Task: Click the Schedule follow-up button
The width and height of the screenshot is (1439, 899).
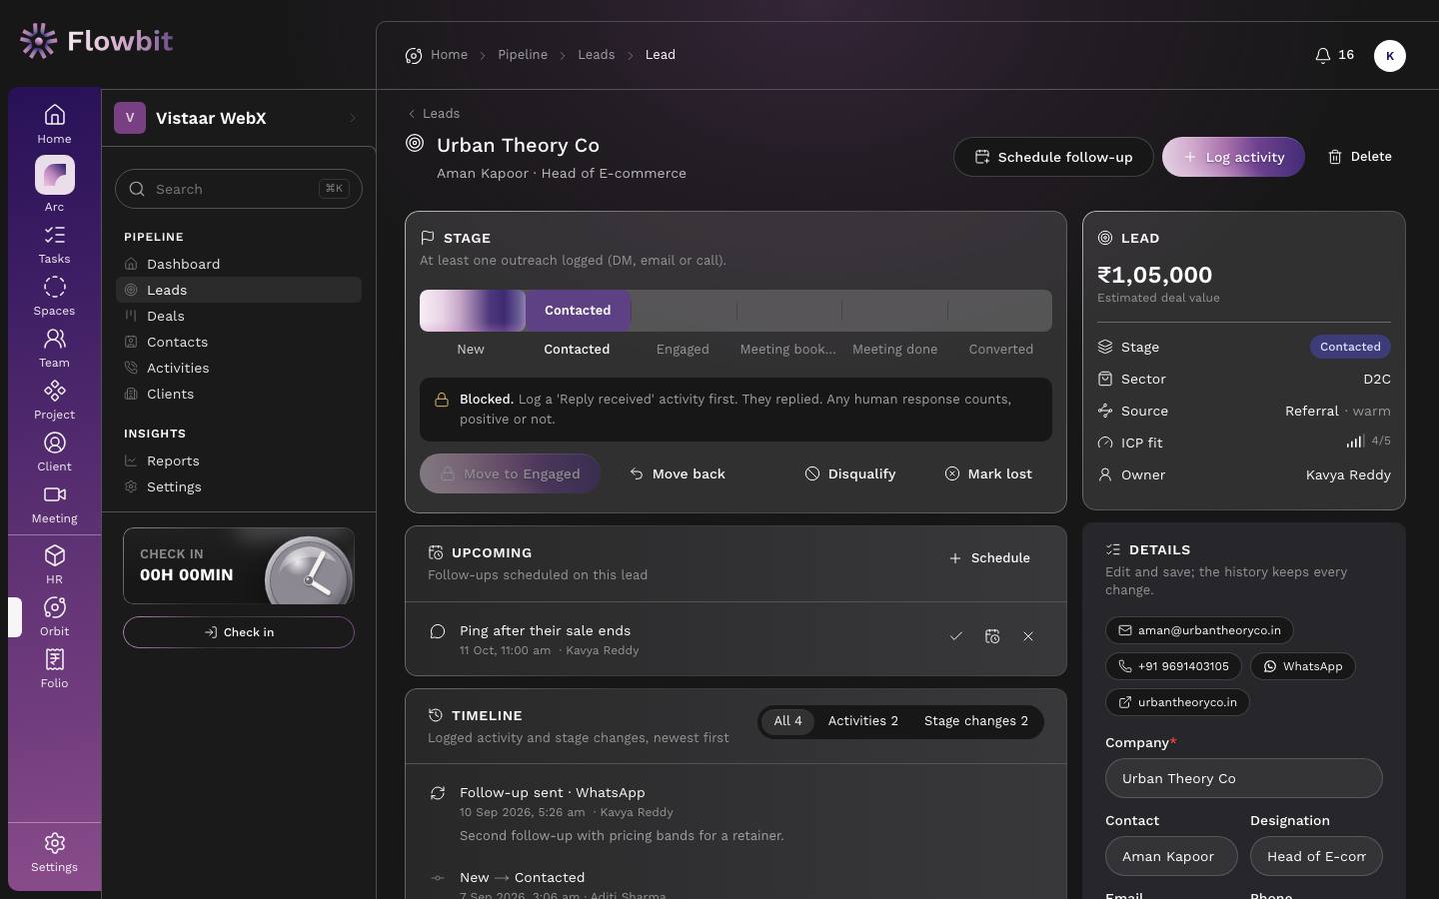Action: [1053, 157]
